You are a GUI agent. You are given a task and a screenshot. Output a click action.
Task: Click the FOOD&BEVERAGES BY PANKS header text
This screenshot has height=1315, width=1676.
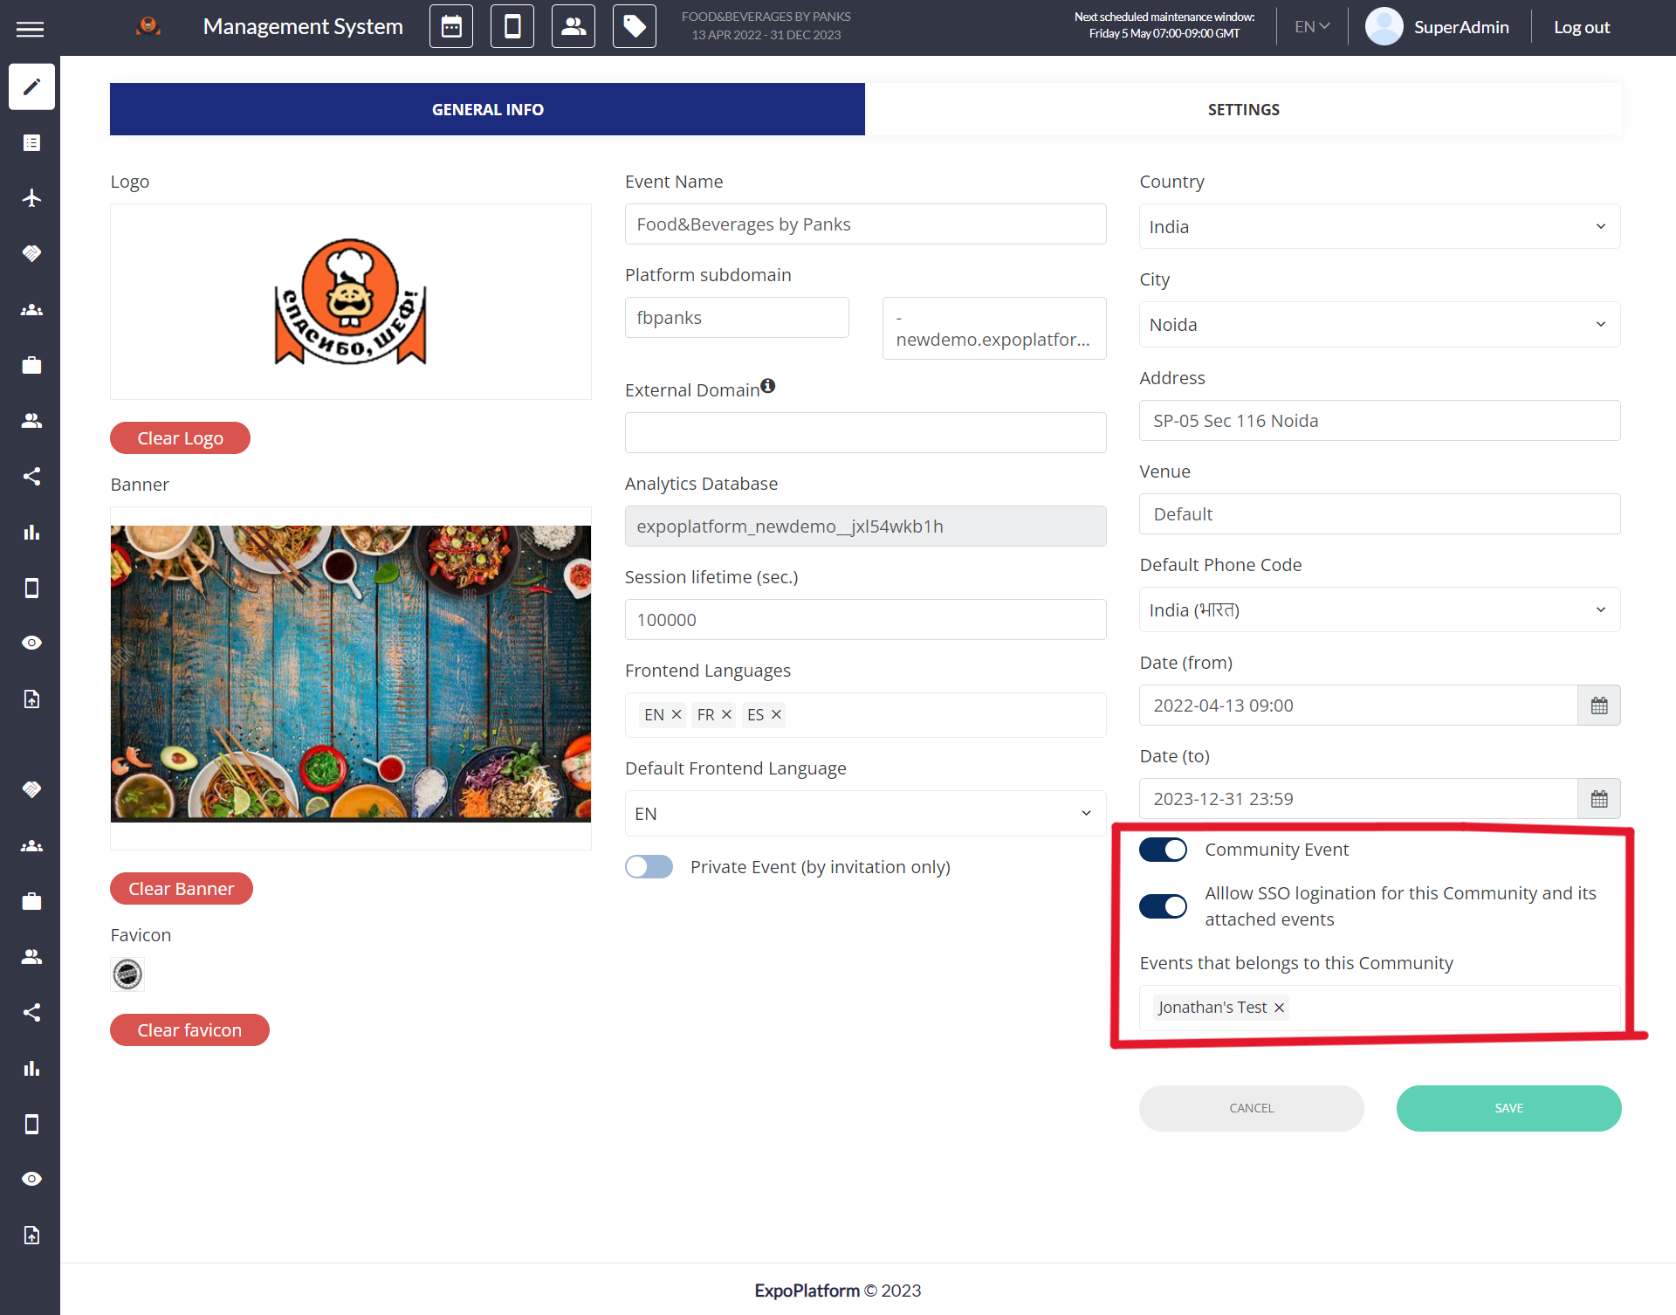pos(766,17)
